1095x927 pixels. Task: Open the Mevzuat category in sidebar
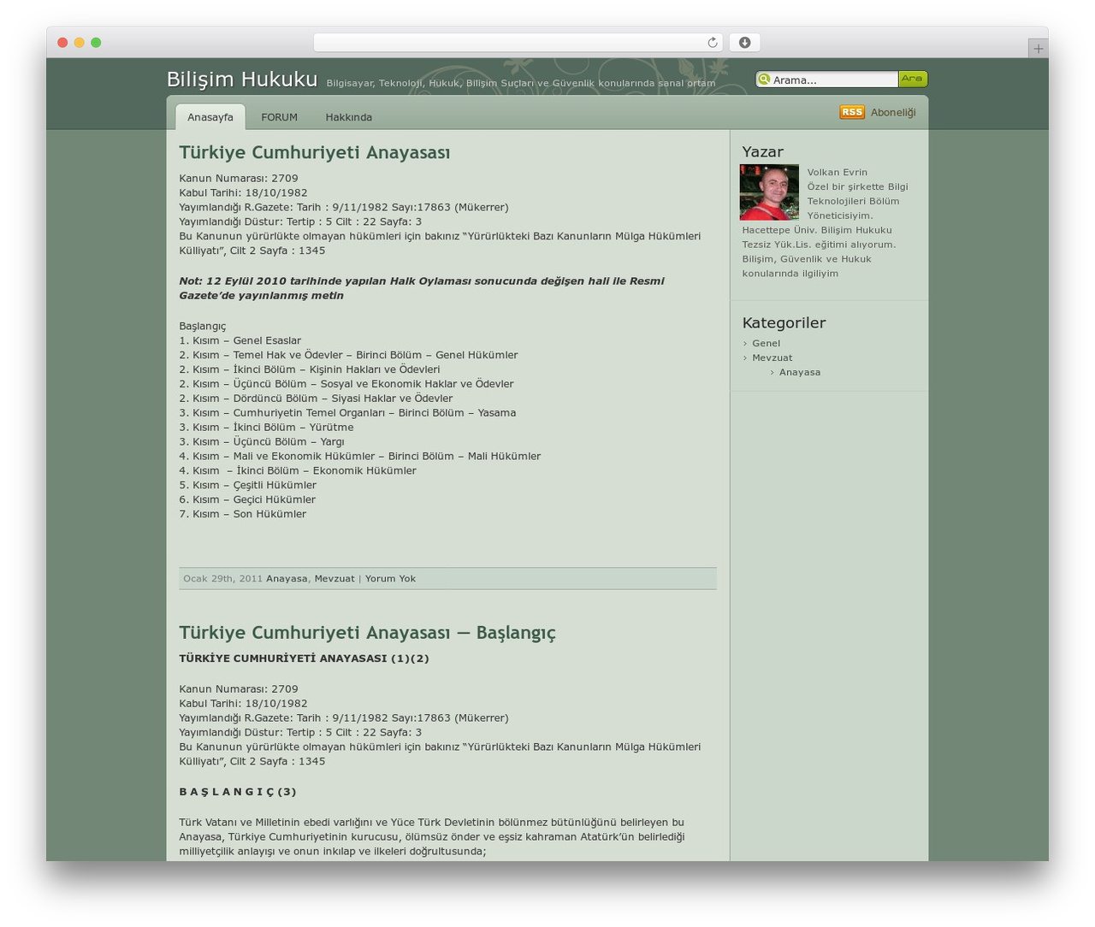pos(772,357)
